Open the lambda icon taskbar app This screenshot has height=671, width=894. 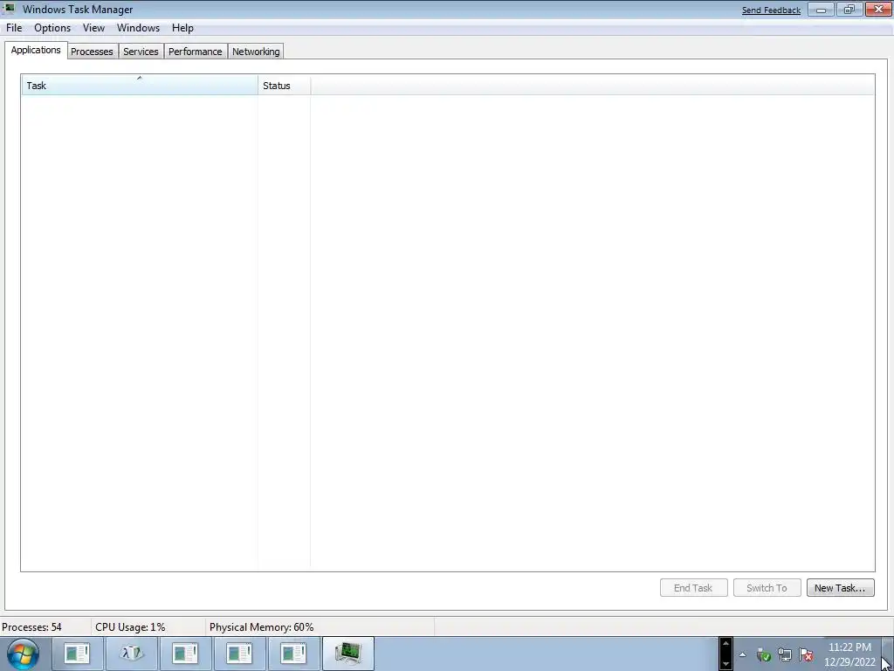tap(132, 654)
